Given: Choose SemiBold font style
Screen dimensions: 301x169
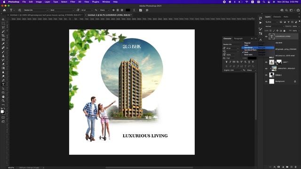Looking at the screenshot, I should [258, 47].
